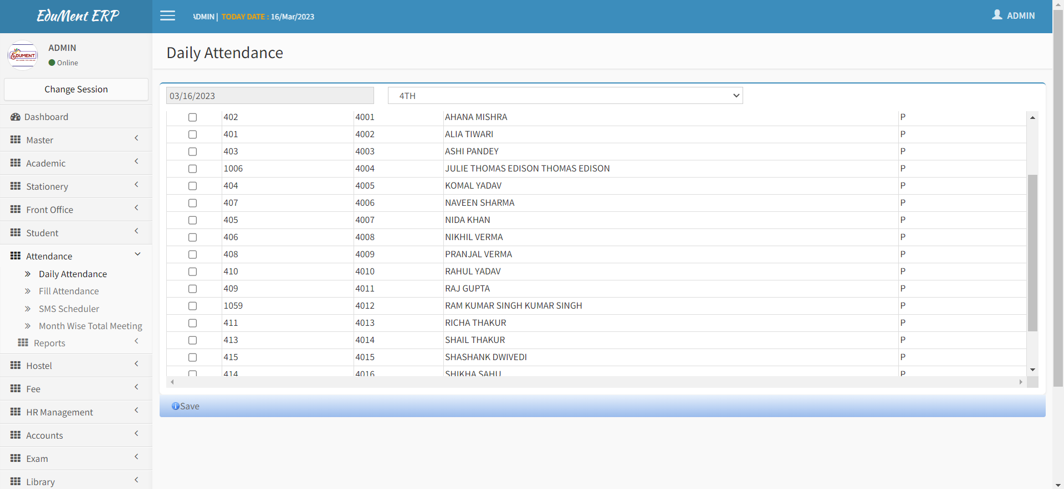Click the grid icon beside Library

[x=16, y=482]
